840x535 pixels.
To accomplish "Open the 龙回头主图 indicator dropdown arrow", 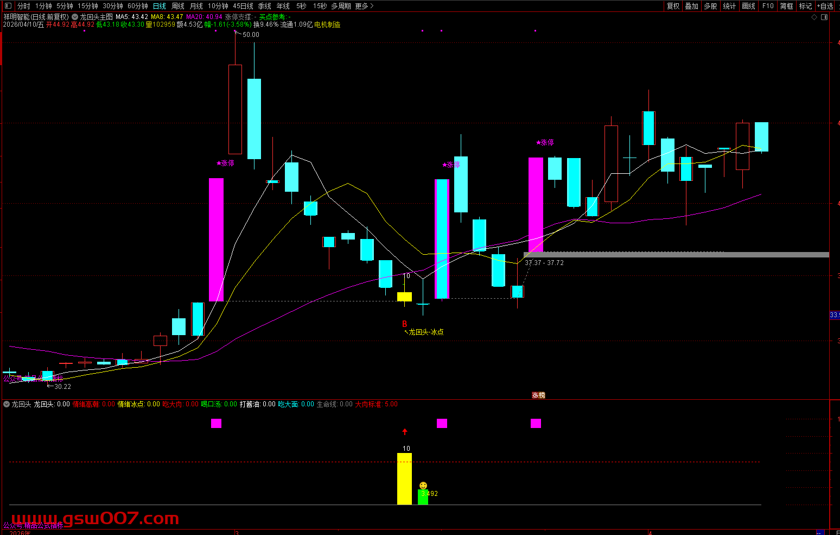I will pos(75,17).
